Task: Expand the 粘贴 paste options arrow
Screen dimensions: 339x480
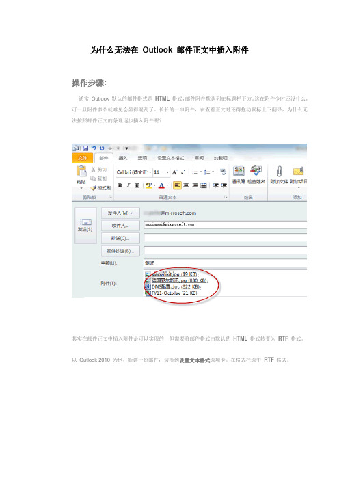Action: click(x=81, y=187)
